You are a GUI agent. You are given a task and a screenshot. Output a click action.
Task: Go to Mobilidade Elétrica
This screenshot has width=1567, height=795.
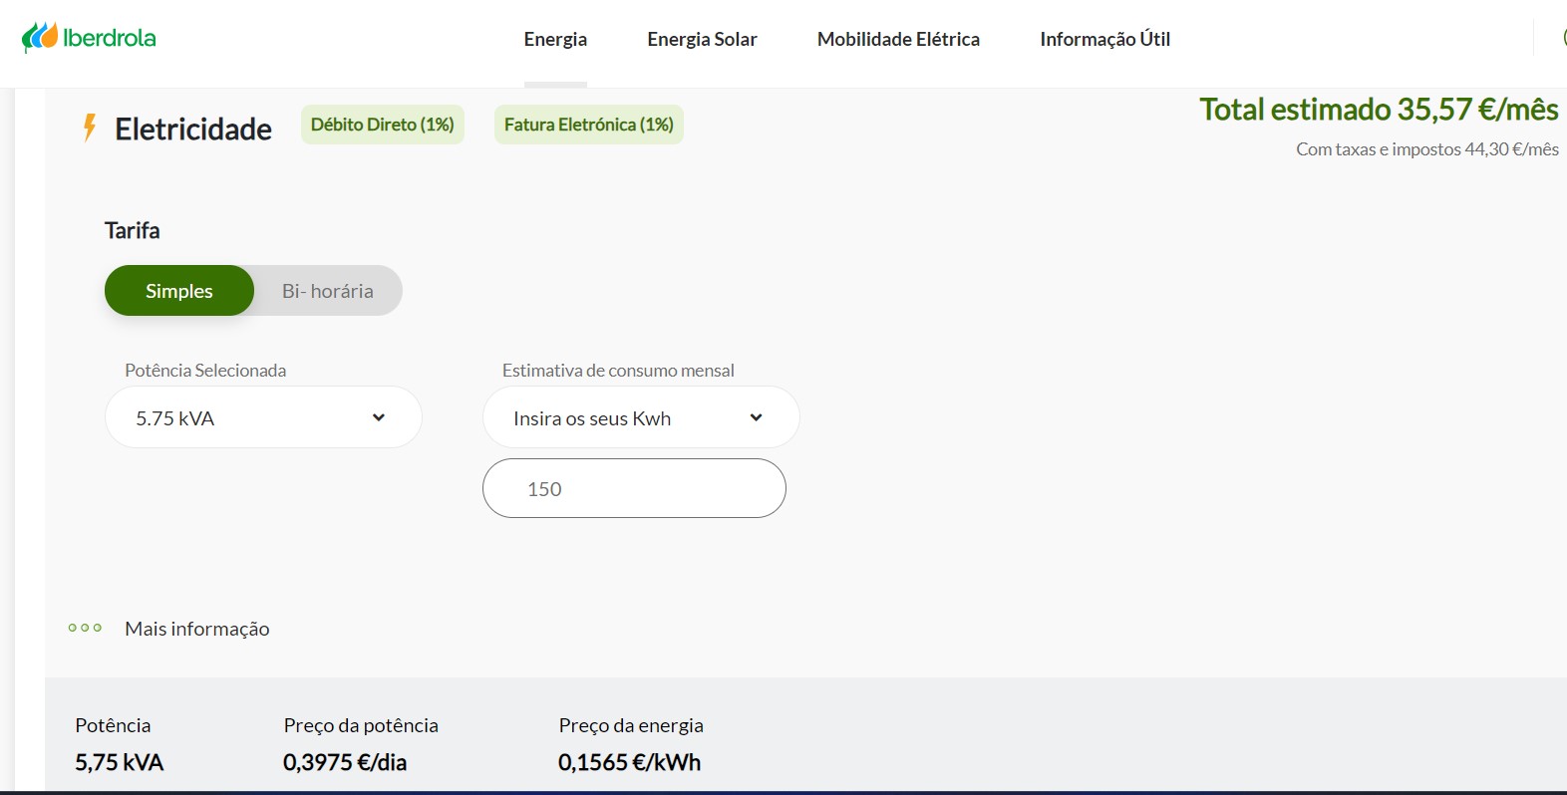point(898,39)
